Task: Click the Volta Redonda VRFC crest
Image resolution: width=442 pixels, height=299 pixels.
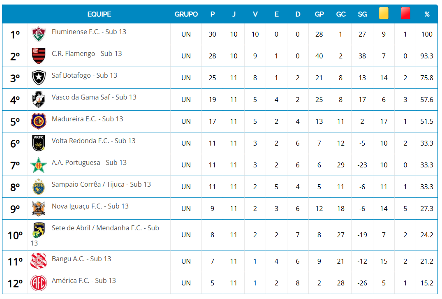Action: coord(38,143)
